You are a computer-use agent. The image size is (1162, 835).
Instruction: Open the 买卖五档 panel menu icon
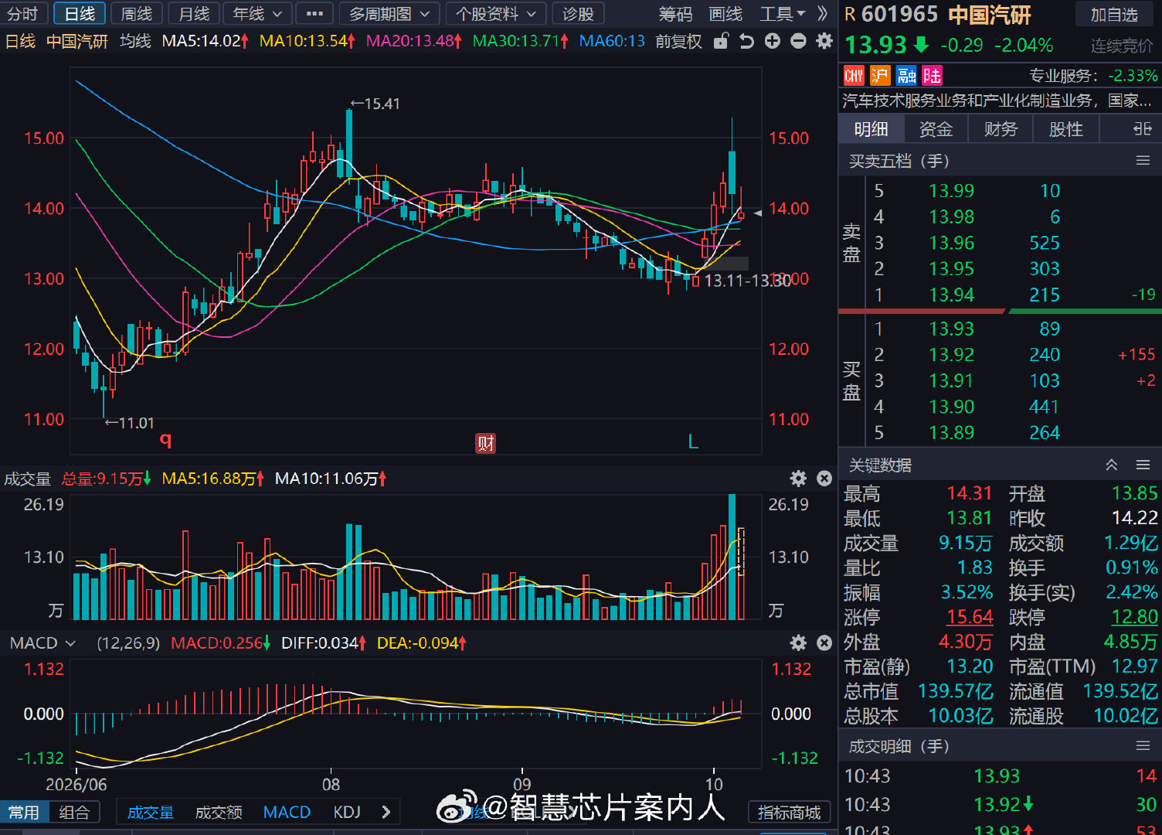(x=1143, y=160)
